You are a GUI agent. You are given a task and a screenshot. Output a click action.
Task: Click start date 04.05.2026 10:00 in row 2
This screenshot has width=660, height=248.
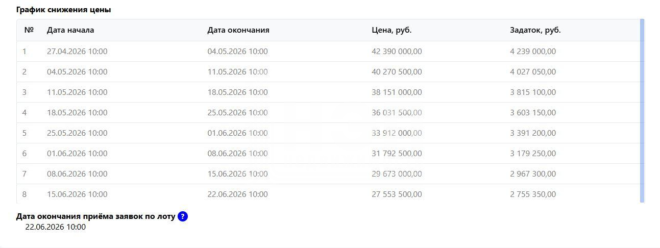[77, 72]
